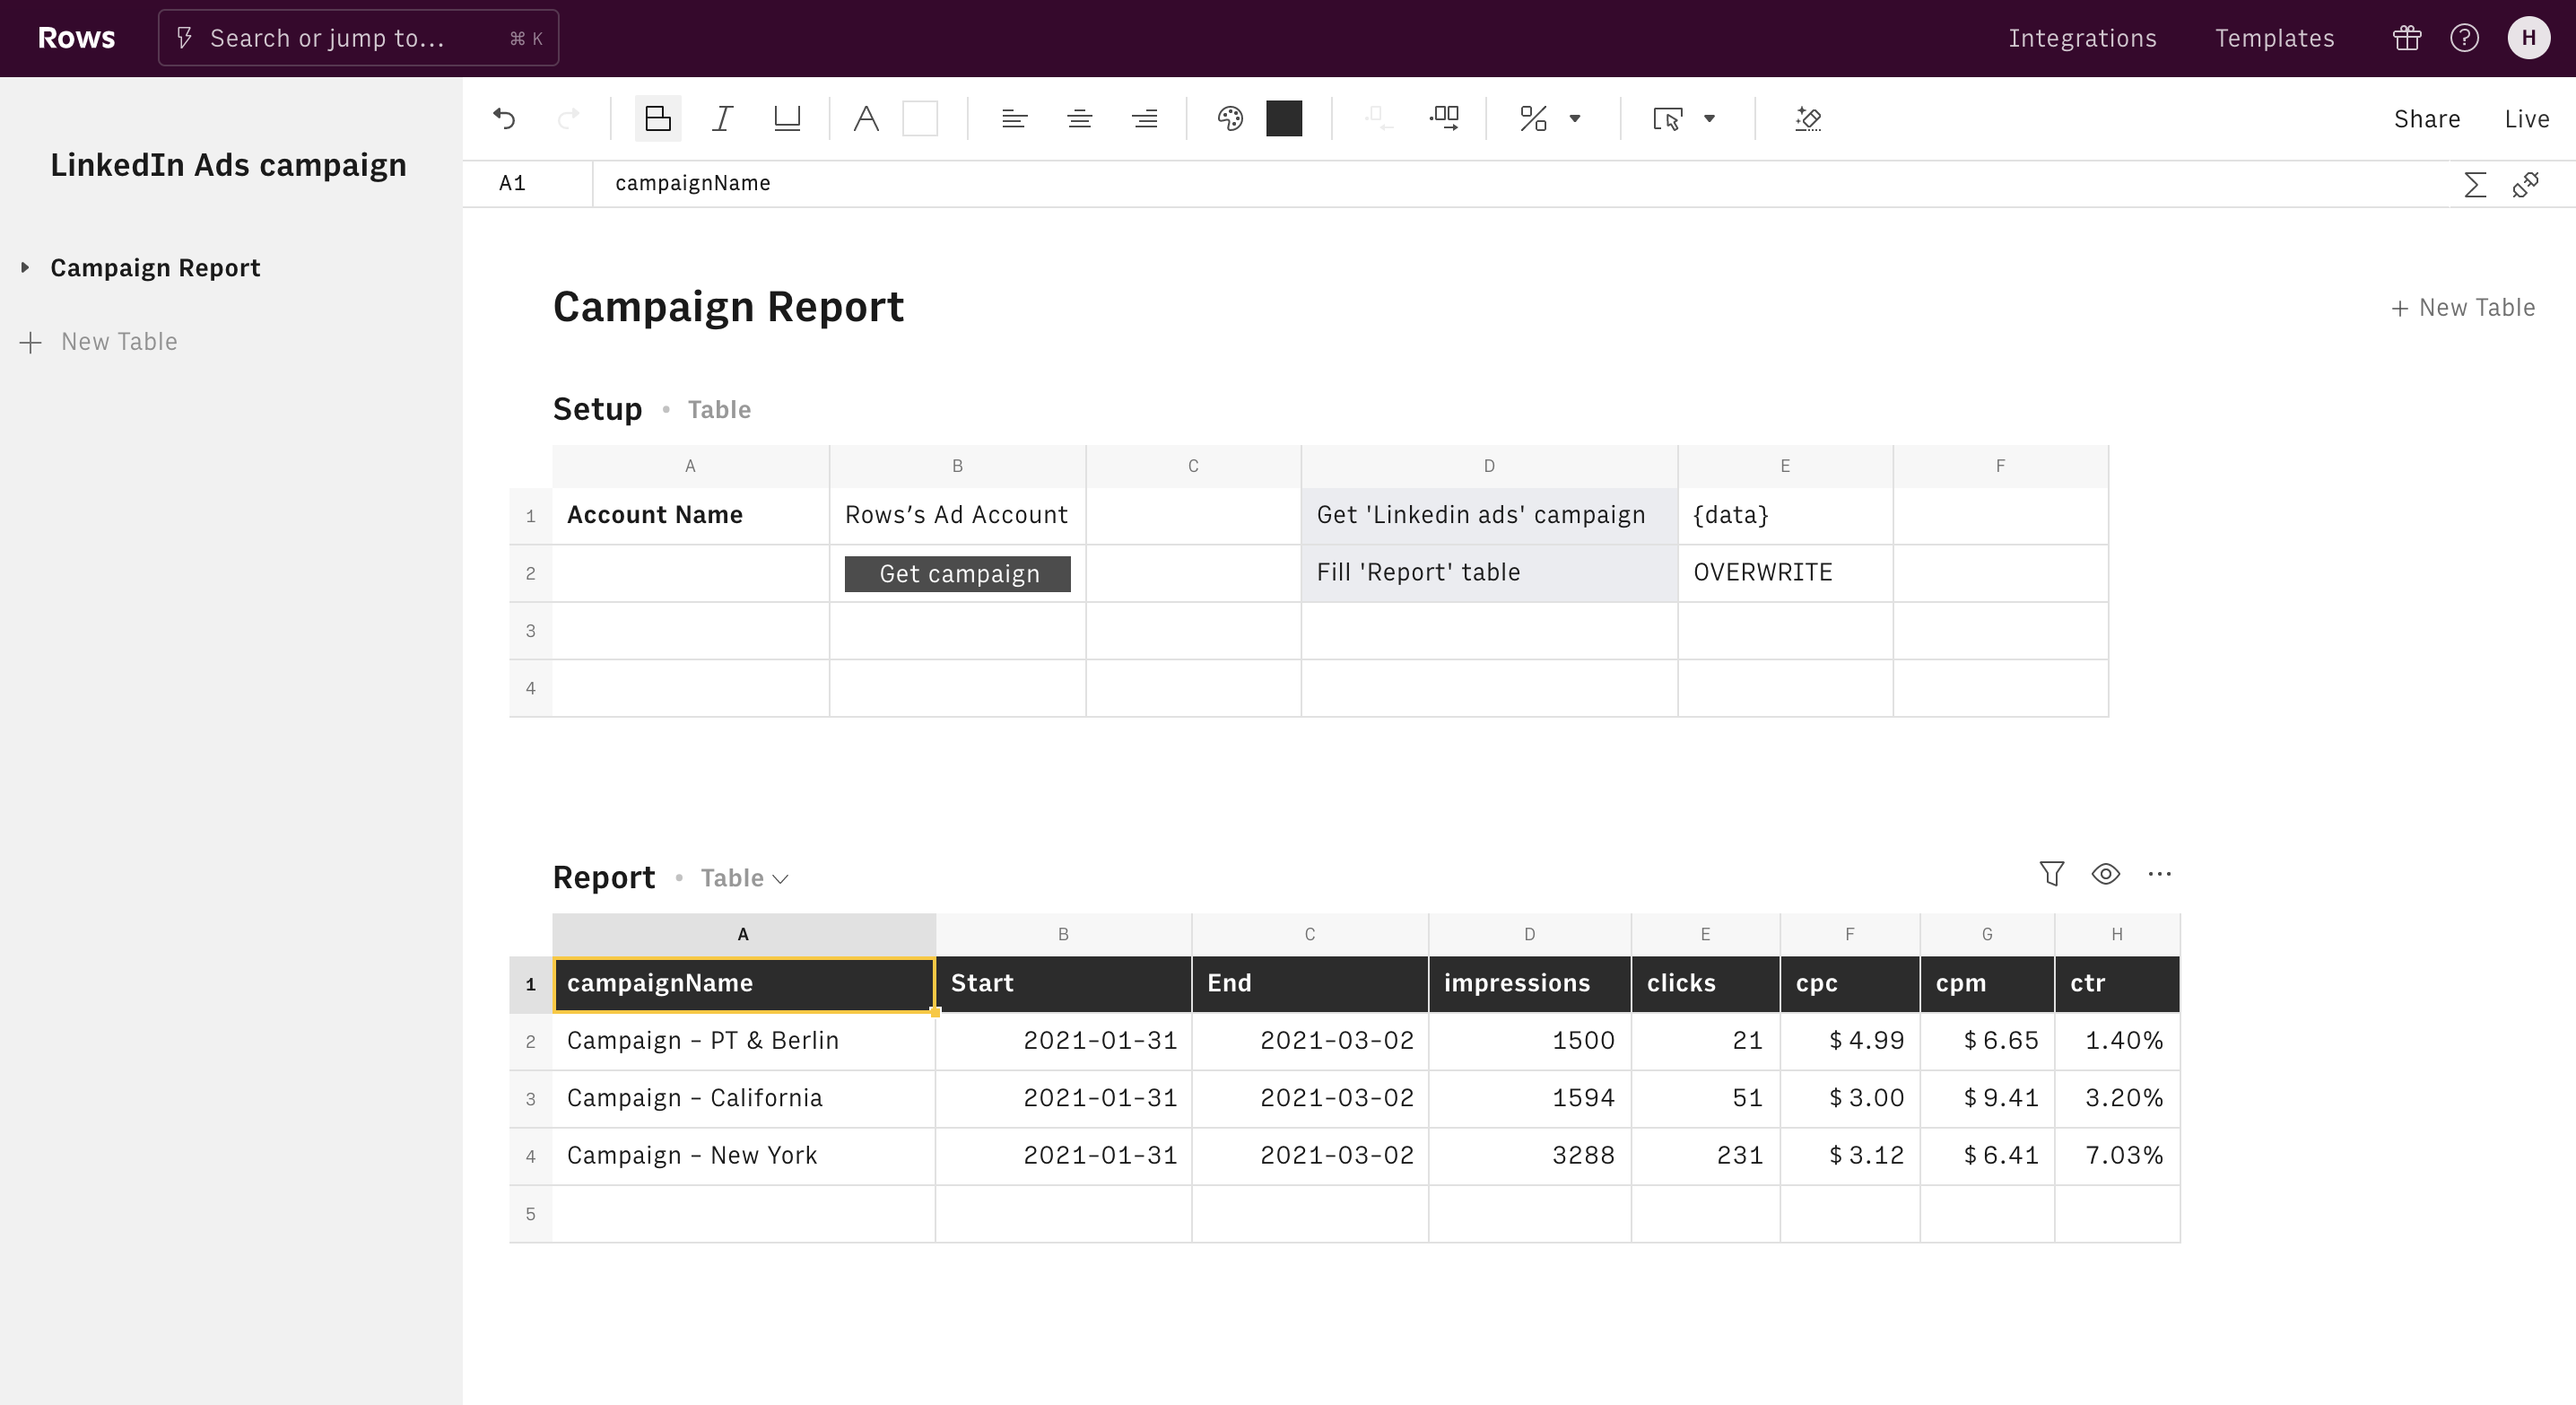Open the help question mark icon
Viewport: 2576px width, 1405px height.
(2464, 38)
